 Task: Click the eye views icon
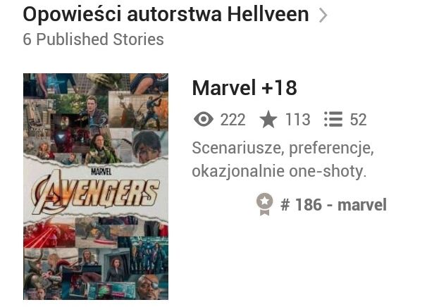coord(204,120)
